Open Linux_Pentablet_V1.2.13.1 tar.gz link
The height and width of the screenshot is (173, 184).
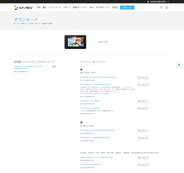coord(96,157)
